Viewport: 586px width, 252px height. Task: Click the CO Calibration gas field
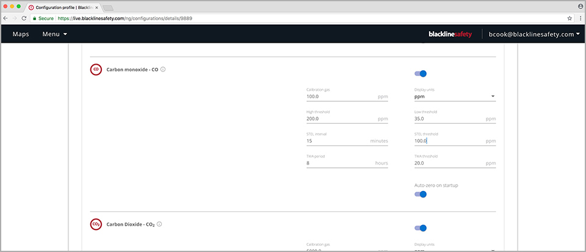[x=342, y=96]
